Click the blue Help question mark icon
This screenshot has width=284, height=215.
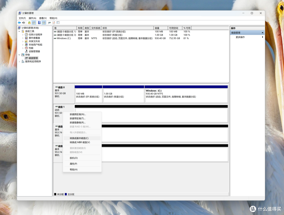click(39, 23)
